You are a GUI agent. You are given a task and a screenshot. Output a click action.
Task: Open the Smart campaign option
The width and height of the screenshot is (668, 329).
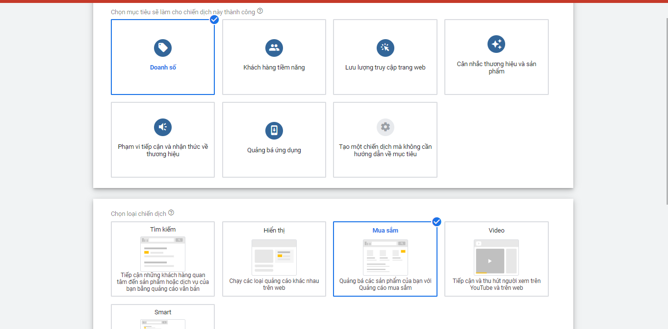point(162,316)
